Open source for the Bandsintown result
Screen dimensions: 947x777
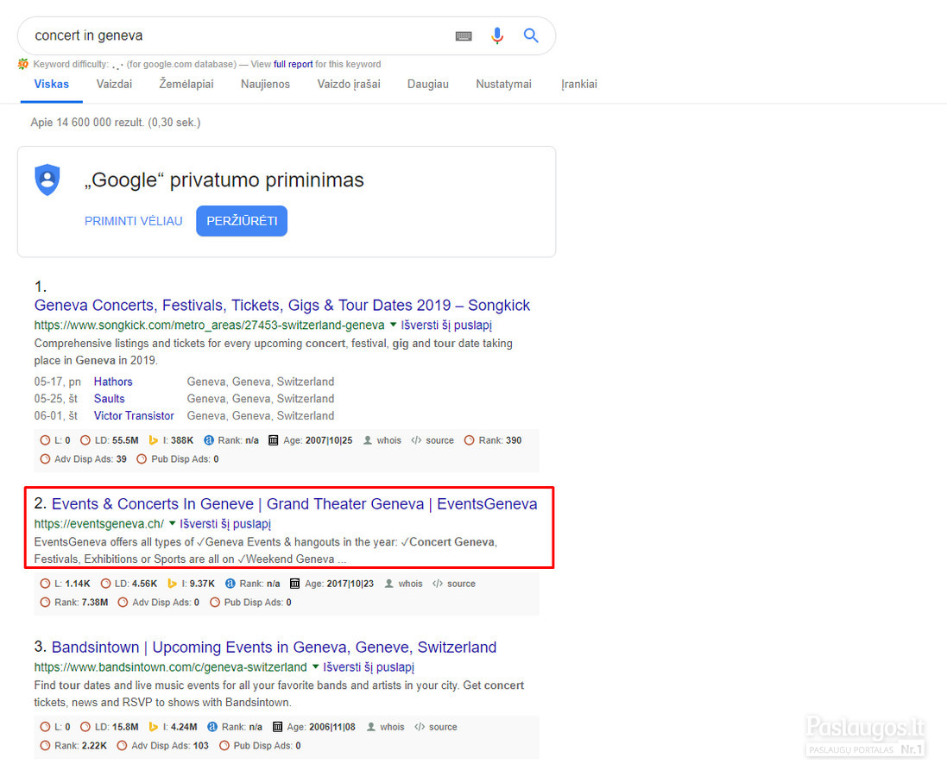pyautogui.click(x=435, y=727)
